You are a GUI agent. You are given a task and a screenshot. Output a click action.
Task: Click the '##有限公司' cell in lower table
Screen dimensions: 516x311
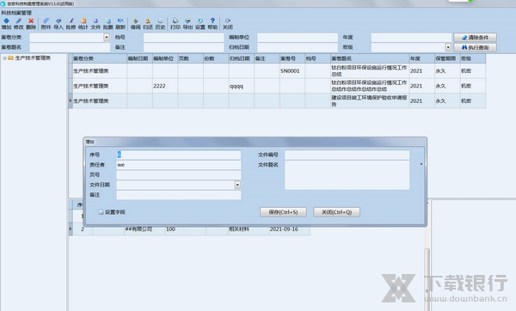tap(144, 229)
